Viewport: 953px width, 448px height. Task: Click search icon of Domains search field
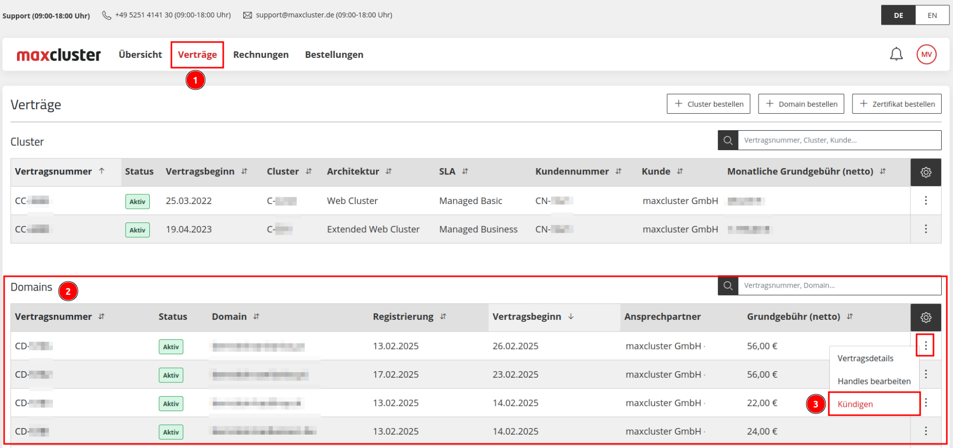[x=728, y=286]
